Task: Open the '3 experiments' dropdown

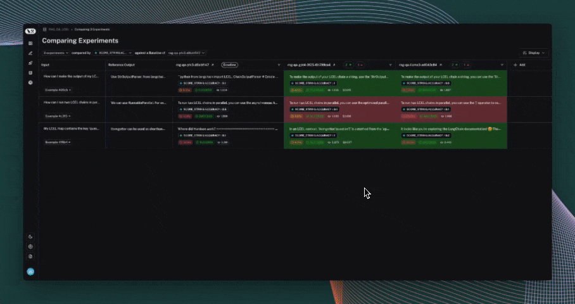Action: coord(56,53)
